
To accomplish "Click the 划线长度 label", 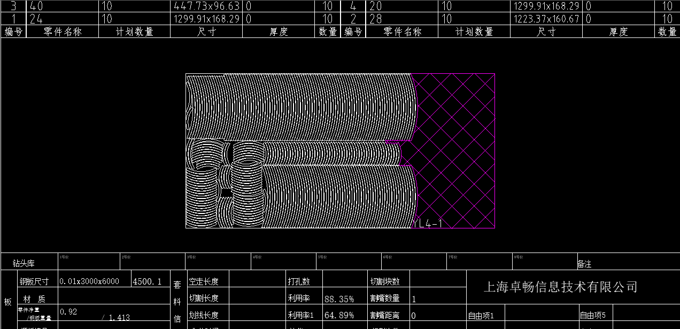I will [204, 316].
